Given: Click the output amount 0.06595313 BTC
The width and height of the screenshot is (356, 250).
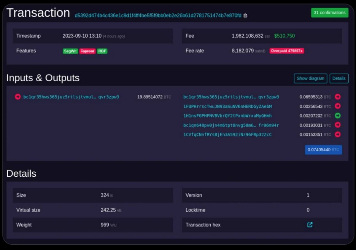Looking at the screenshot, I should point(315,97).
